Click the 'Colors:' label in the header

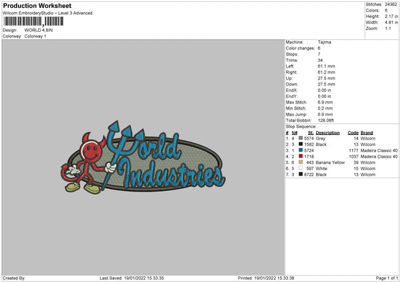(x=372, y=11)
